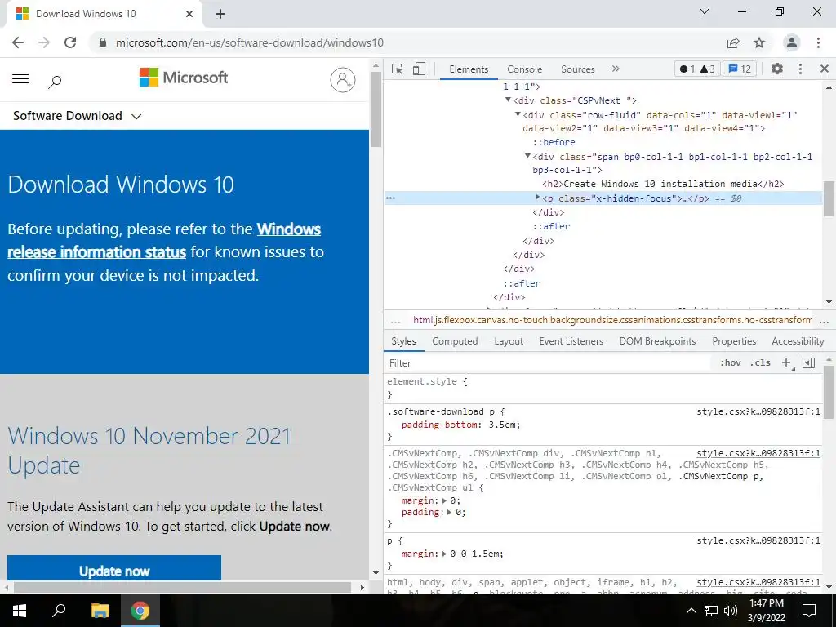Screen dimensions: 836x627
Task: Open Chrome tab search chevron
Action: (x=705, y=11)
